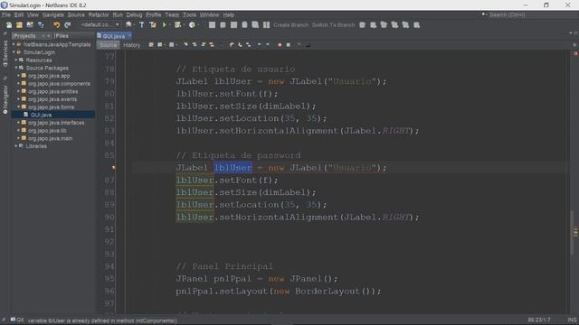Click the highlighted lblUser variable in the editor
The height and width of the screenshot is (325, 579).
pos(233,168)
